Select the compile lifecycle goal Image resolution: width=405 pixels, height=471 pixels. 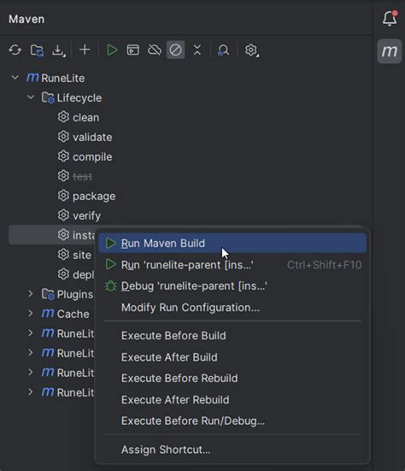92,156
